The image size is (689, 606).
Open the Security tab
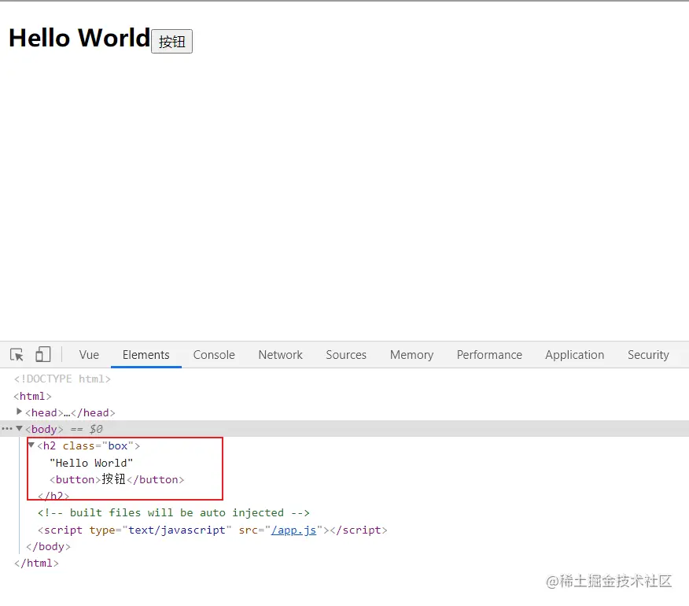(648, 355)
